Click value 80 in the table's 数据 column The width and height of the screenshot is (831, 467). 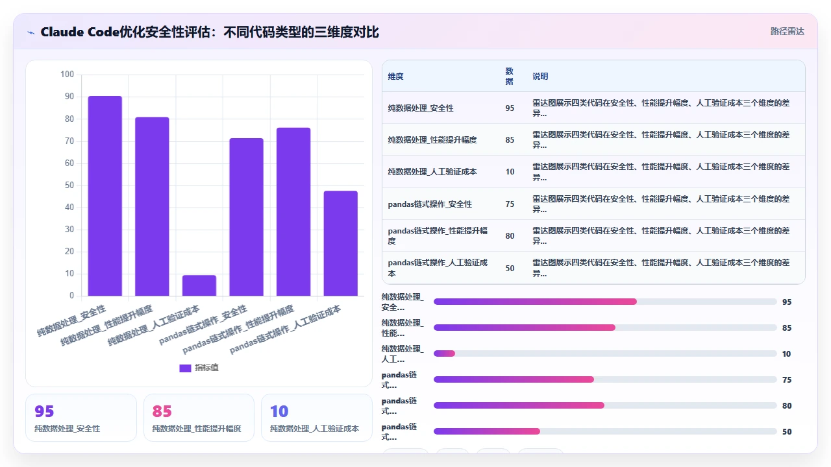[510, 236]
